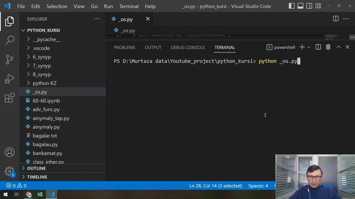The width and height of the screenshot is (355, 199).
Task: Open the Go menu
Action: pyautogui.click(x=94, y=6)
